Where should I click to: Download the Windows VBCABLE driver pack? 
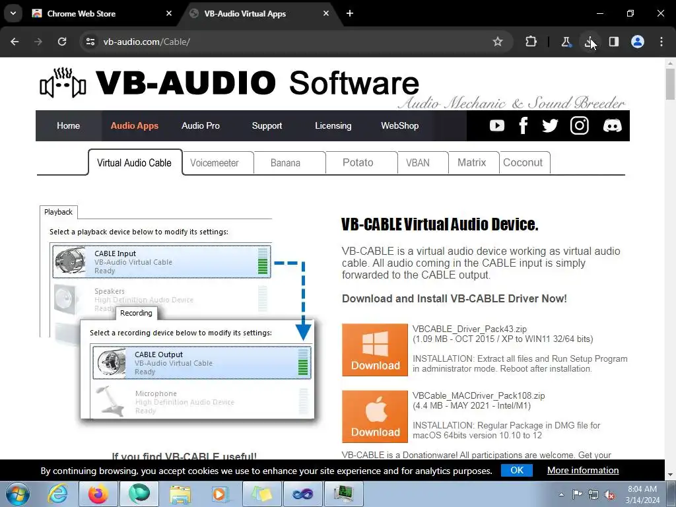pos(375,350)
